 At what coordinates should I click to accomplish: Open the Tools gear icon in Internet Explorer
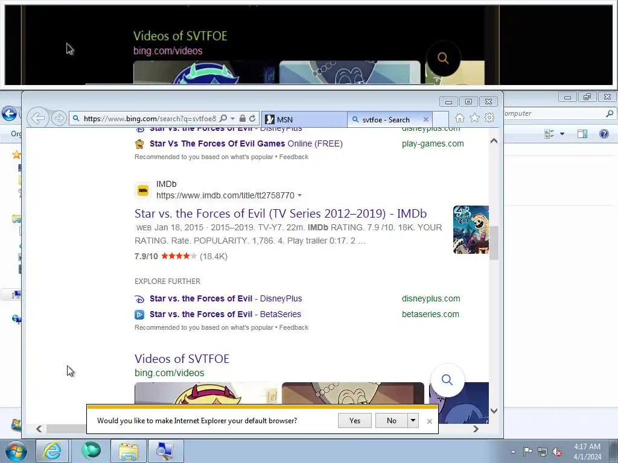(489, 118)
